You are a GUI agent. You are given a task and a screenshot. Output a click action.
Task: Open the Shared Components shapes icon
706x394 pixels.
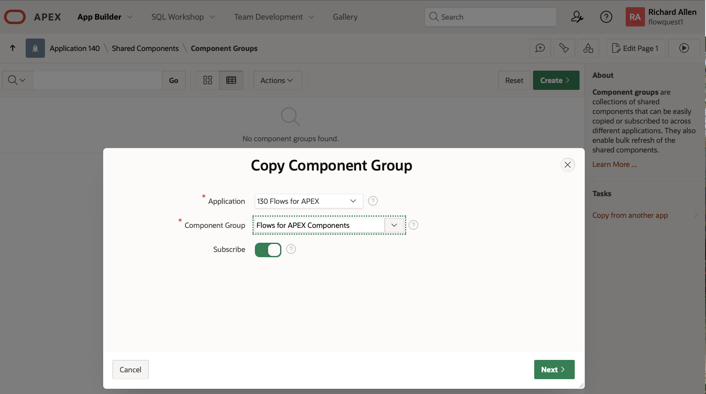click(x=588, y=48)
